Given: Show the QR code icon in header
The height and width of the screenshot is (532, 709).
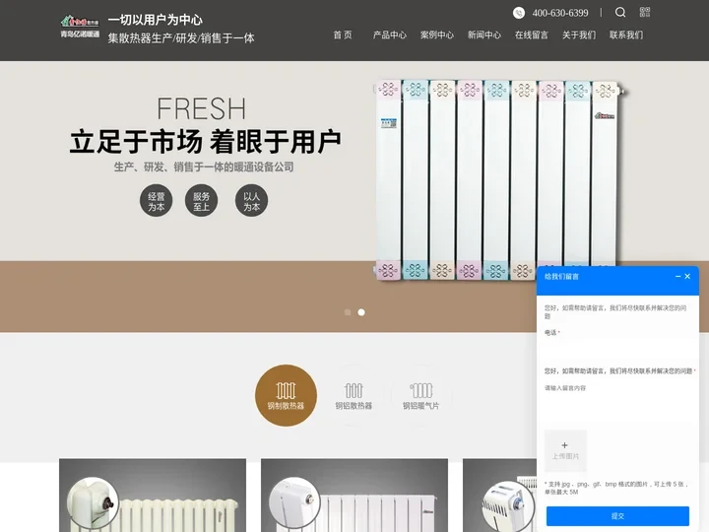Looking at the screenshot, I should (x=645, y=12).
